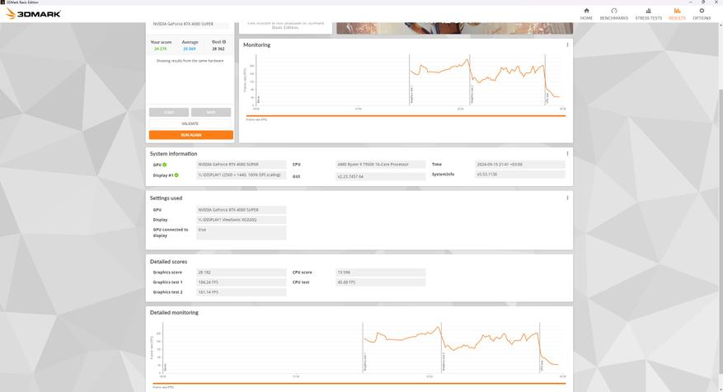
Task: Click the Detailed monitoring frame rate chart
Action: (361, 348)
